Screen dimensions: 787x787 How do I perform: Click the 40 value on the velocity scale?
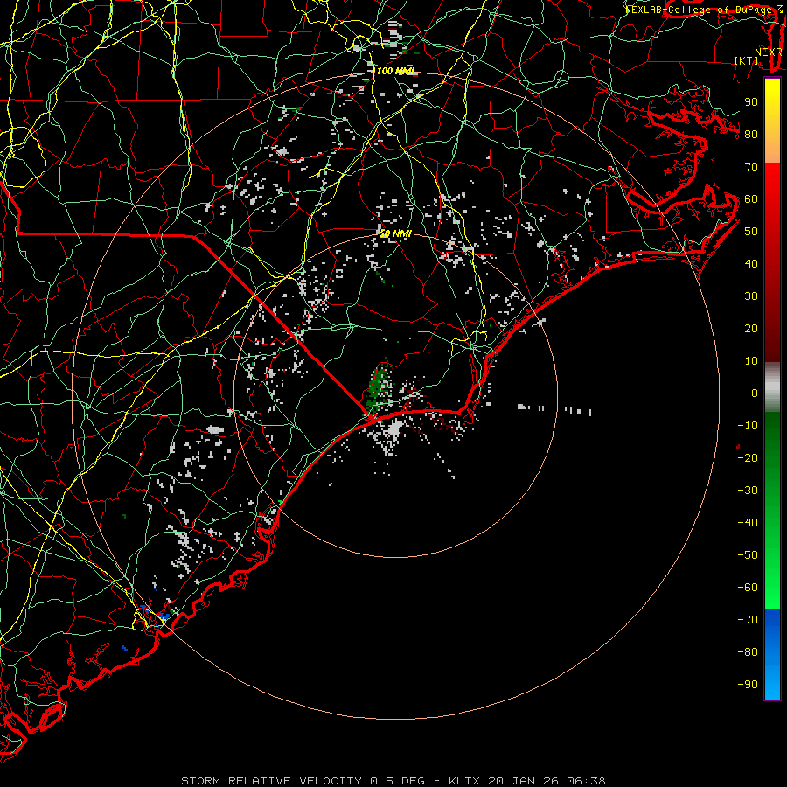pyautogui.click(x=751, y=263)
